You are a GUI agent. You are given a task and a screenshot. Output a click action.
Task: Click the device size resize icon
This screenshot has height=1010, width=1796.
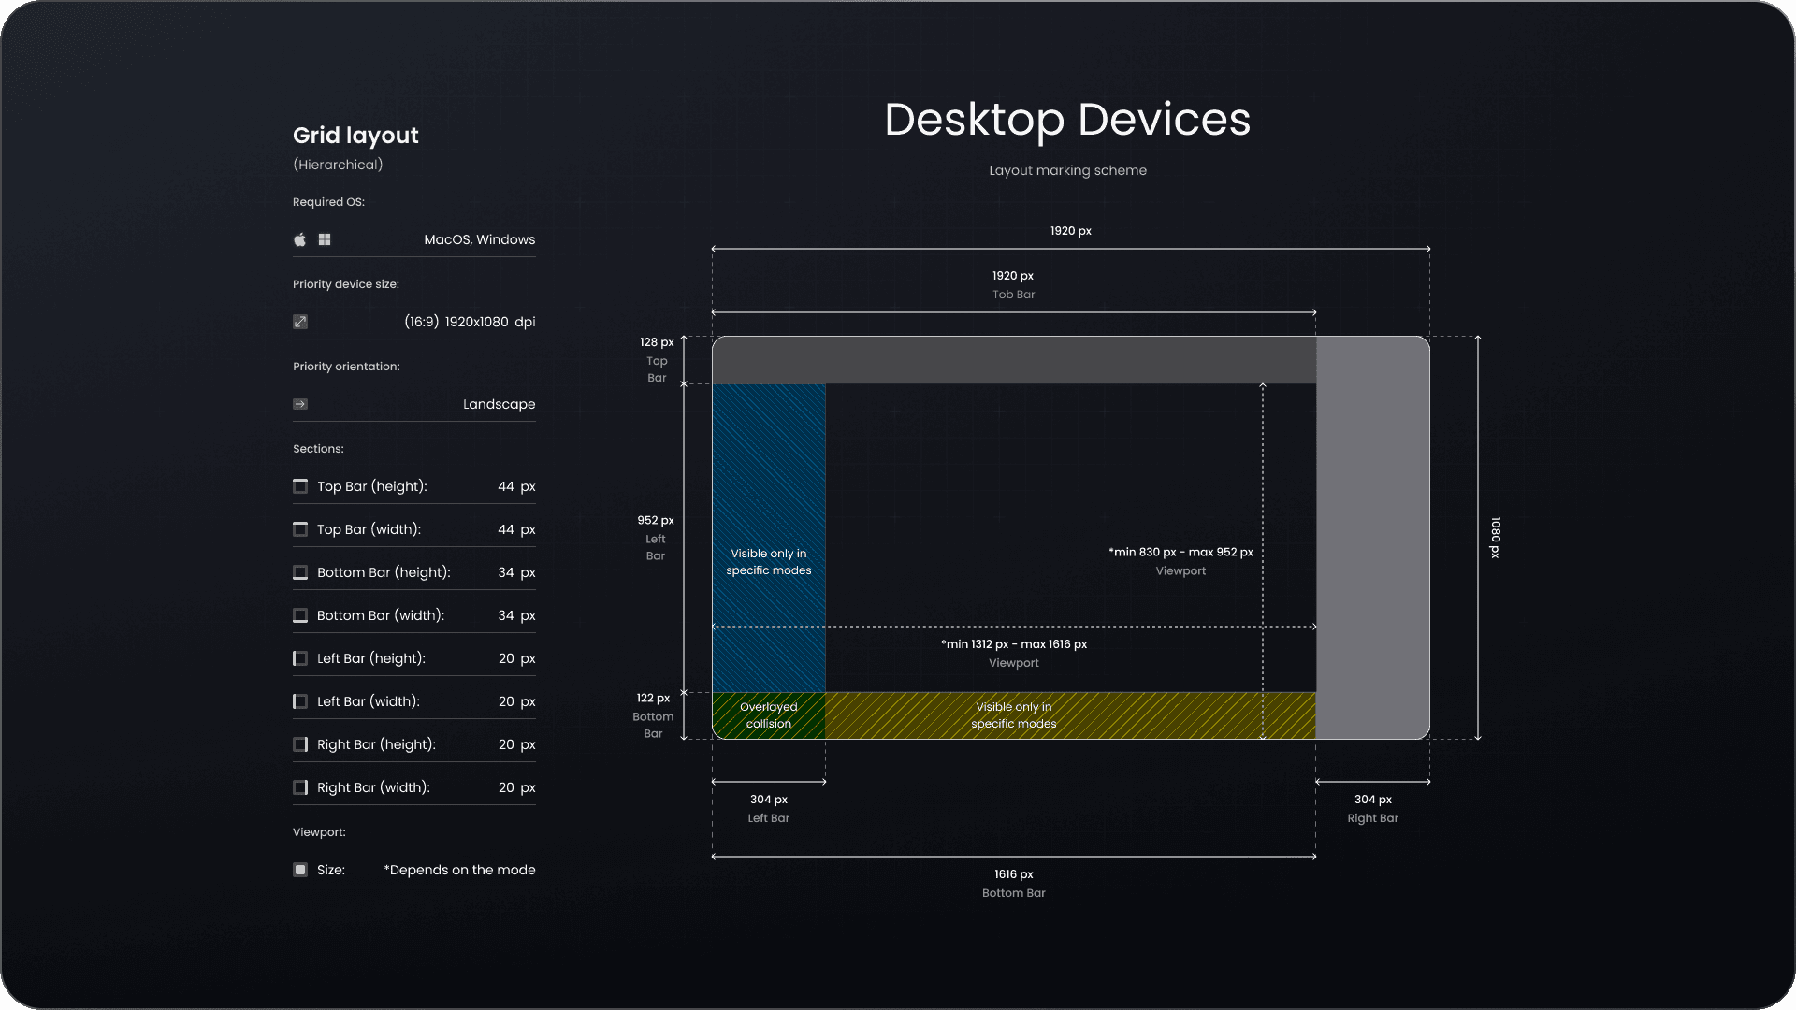[300, 322]
